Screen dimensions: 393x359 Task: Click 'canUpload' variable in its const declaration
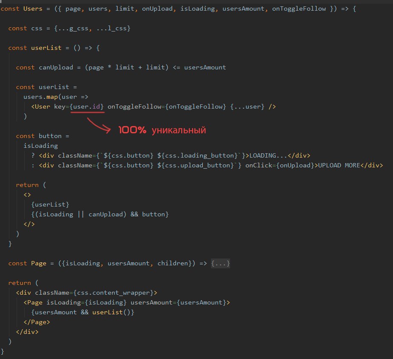(56, 67)
